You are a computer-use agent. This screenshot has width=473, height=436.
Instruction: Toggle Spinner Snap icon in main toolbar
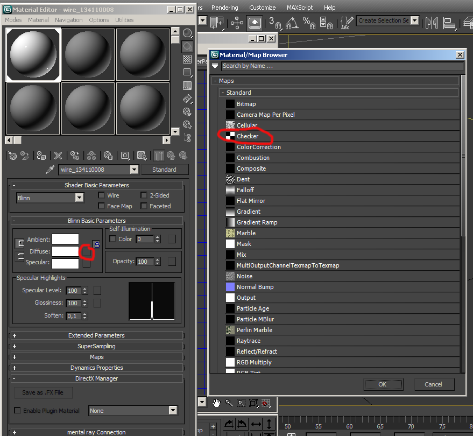tap(326, 23)
